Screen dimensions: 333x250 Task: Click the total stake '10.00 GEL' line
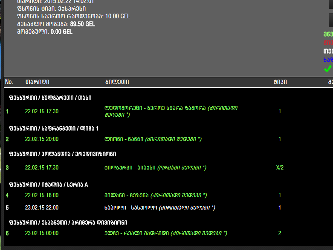click(x=73, y=16)
